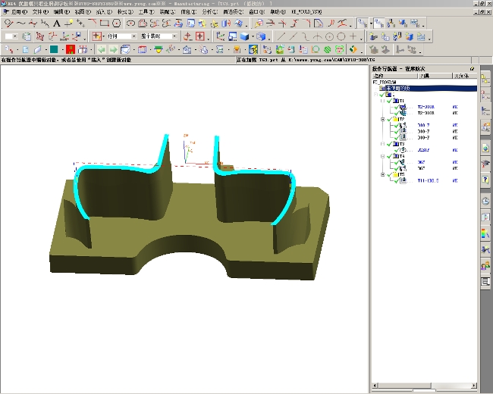Click the help question mark sidebar icon
Screen dimensions: 493x394
(x=485, y=180)
